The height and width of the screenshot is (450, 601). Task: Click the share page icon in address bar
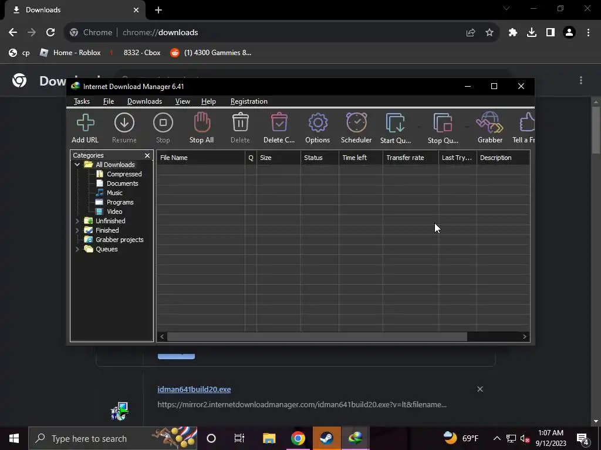tap(471, 33)
